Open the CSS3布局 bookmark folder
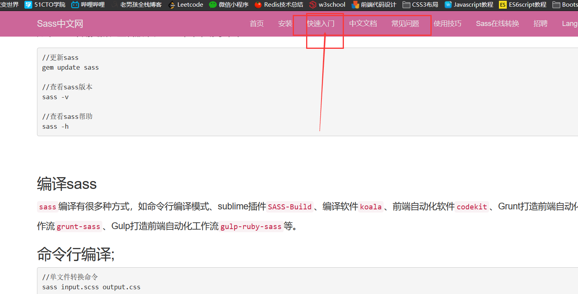The width and height of the screenshot is (578, 294). coord(420,5)
